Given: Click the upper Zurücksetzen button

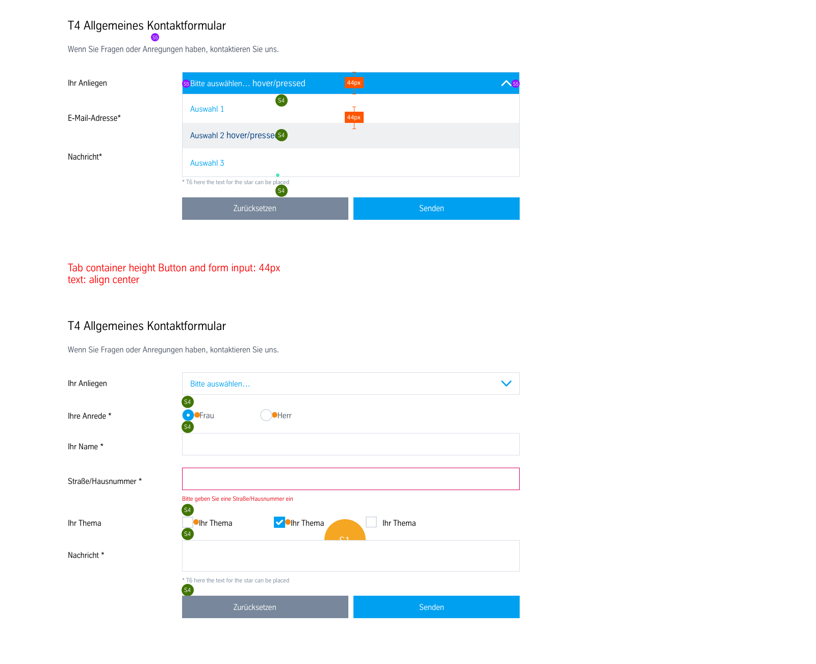Looking at the screenshot, I should pyautogui.click(x=265, y=209).
